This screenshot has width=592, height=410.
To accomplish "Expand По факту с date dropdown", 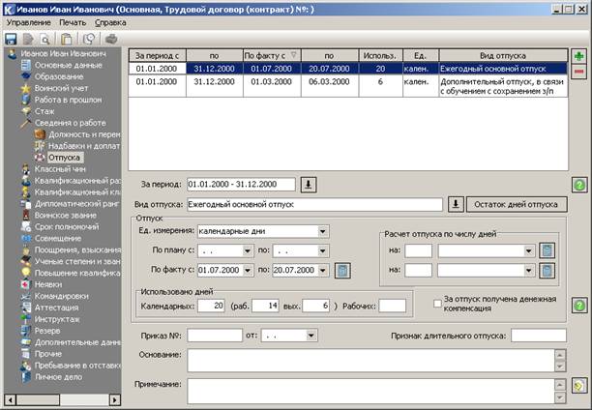I will tap(248, 271).
